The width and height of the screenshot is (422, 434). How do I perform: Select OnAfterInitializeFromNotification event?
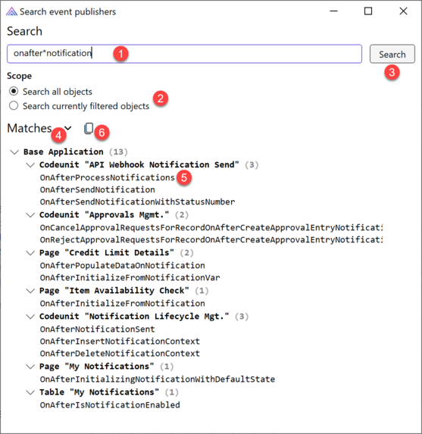coord(123,304)
